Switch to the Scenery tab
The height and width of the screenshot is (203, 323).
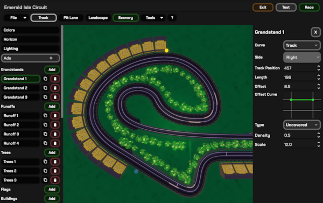[x=125, y=18]
